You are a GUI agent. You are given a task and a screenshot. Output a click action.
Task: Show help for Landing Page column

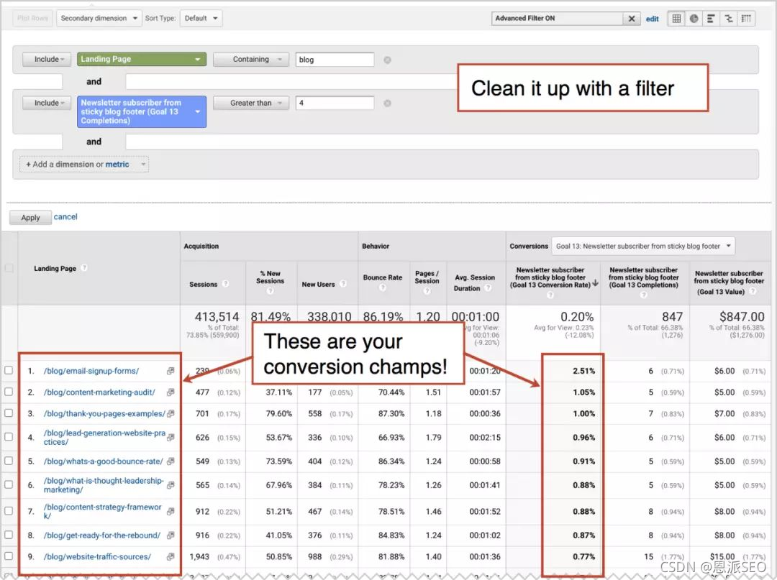point(84,268)
